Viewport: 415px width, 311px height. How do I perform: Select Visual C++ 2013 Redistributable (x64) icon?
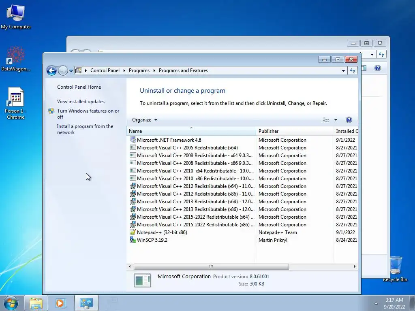(x=133, y=201)
